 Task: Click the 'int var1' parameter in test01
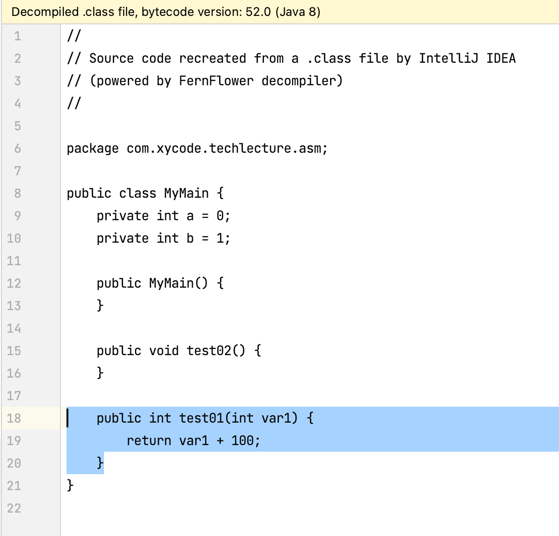pos(264,418)
